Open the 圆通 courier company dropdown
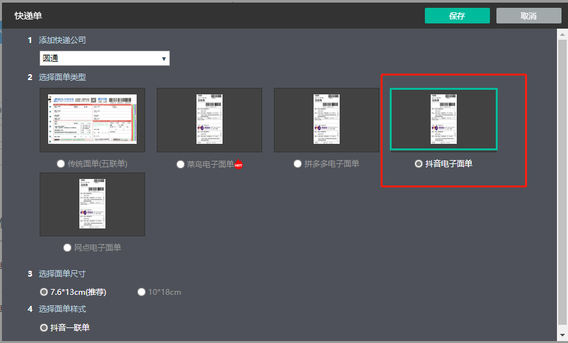This screenshot has width=568, height=343. (x=105, y=59)
